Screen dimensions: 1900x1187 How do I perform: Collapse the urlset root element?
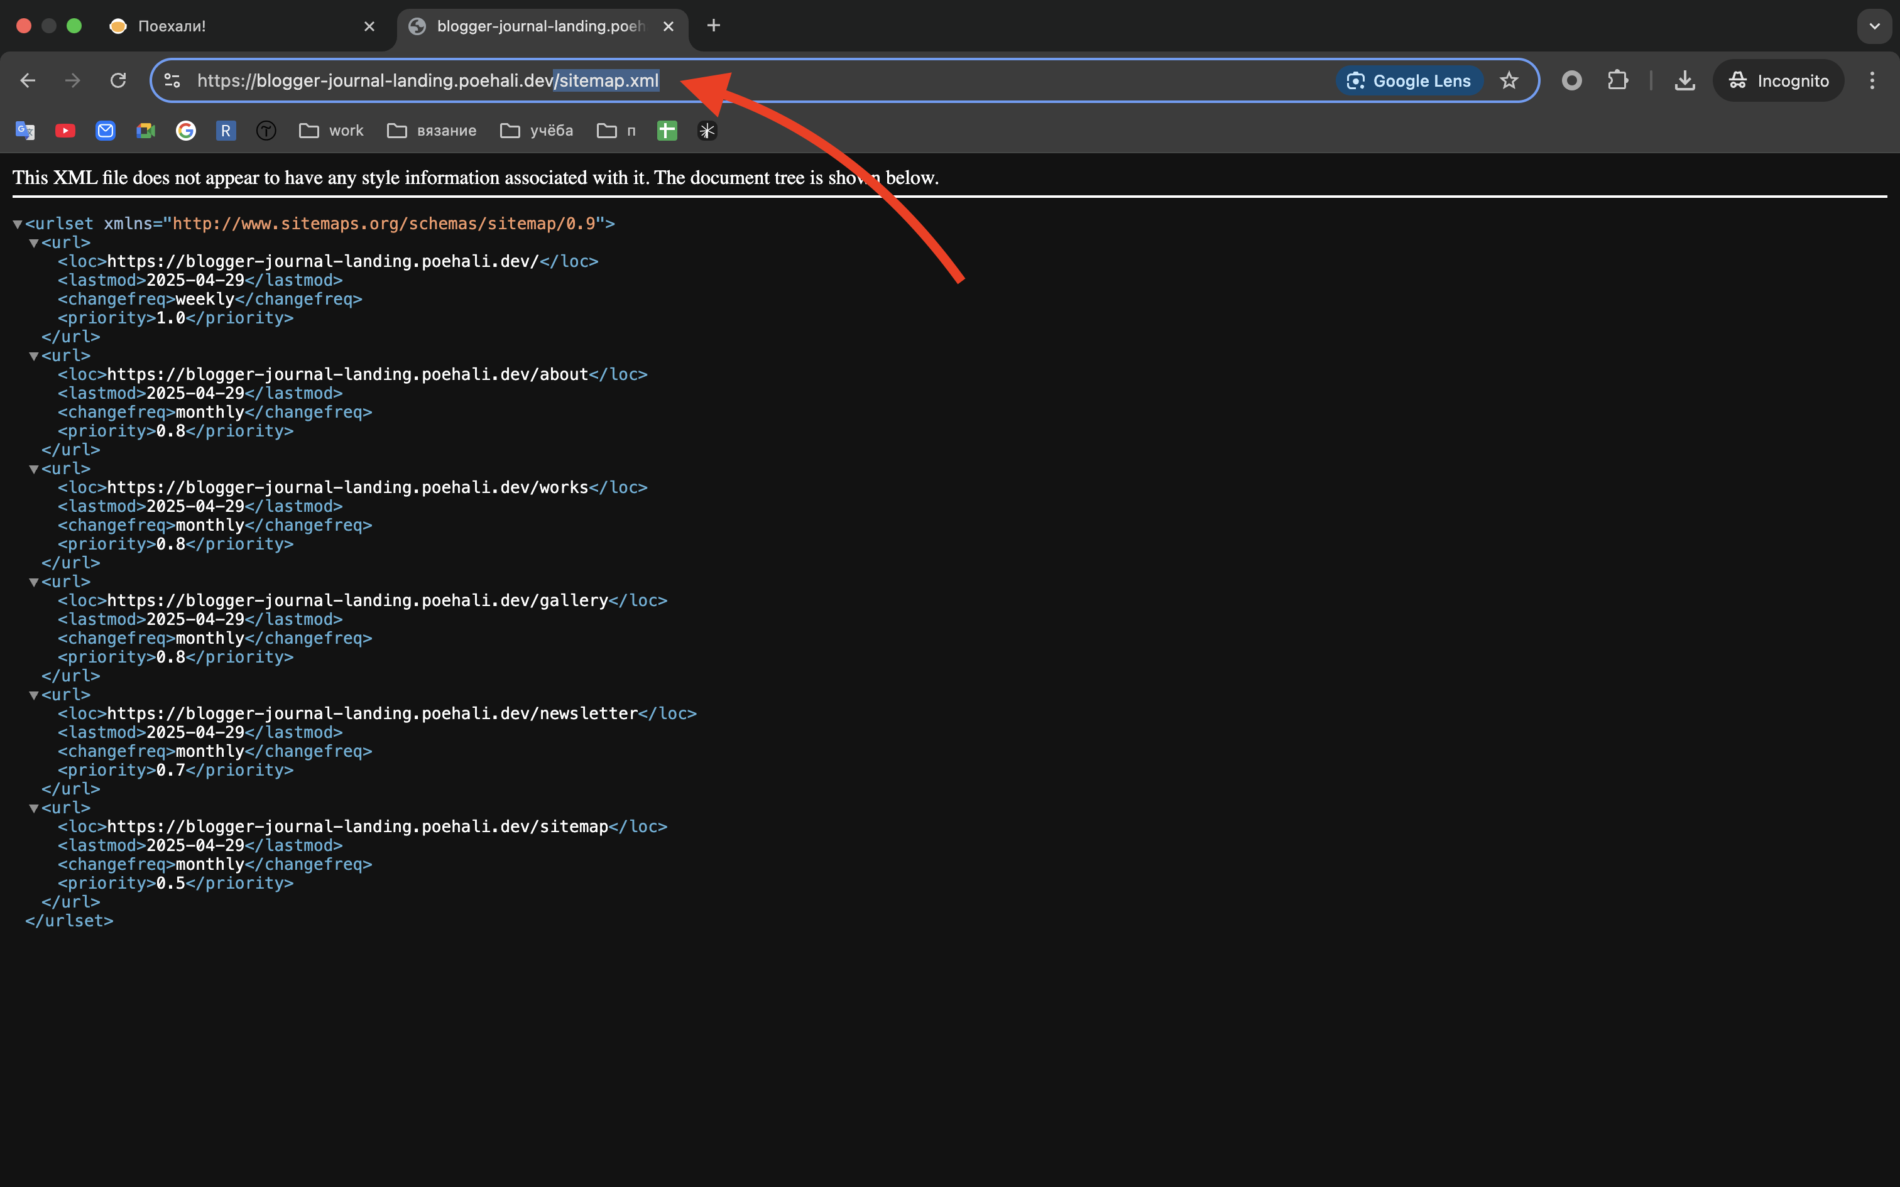coord(17,224)
